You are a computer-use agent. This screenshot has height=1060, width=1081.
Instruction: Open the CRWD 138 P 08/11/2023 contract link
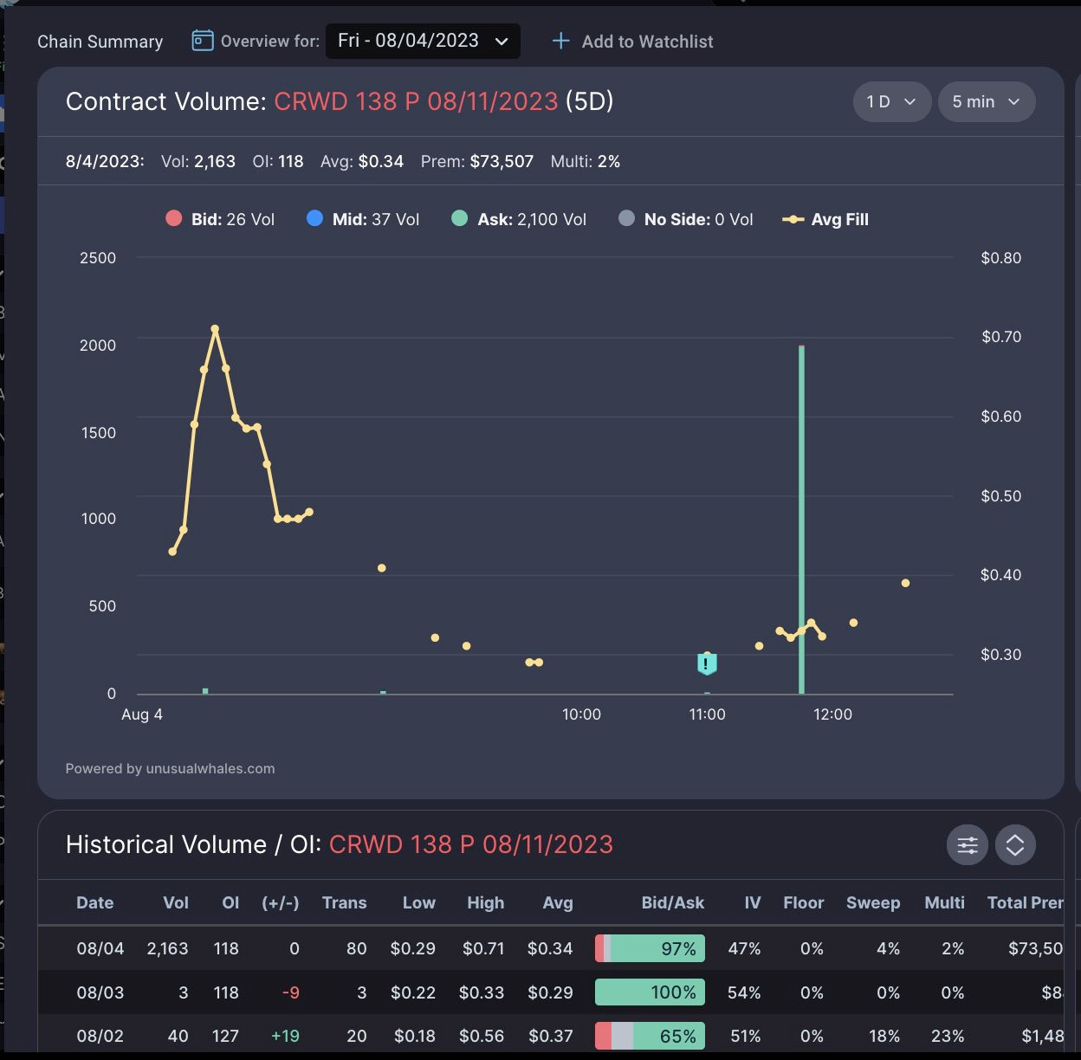416,101
